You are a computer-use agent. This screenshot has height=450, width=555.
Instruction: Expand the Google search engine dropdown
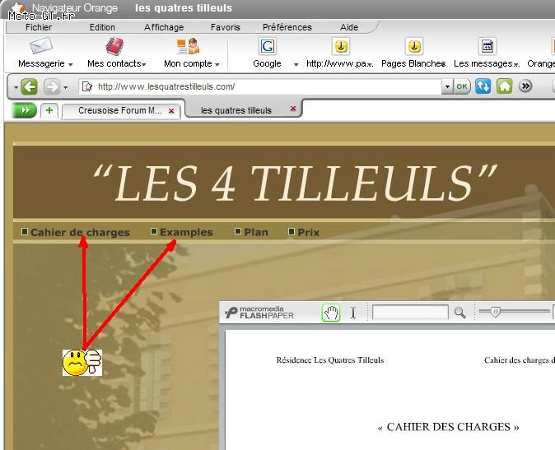tap(296, 64)
